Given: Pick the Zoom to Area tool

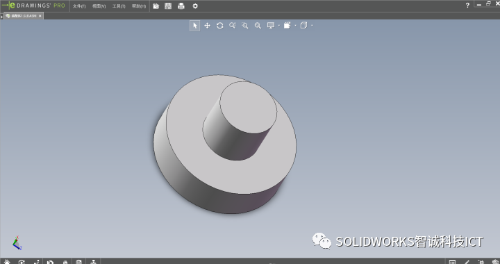Looking at the screenshot, I should click(245, 26).
